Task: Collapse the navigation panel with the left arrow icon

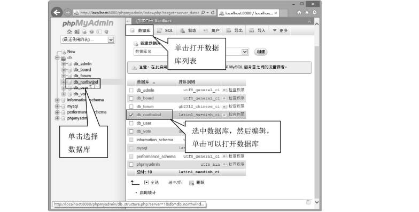Action: [x=128, y=21]
